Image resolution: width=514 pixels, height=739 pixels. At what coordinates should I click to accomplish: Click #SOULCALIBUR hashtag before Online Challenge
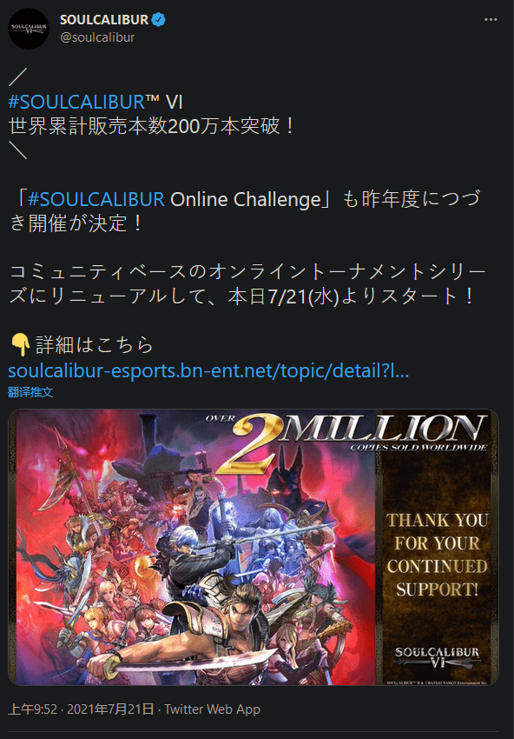point(96,200)
